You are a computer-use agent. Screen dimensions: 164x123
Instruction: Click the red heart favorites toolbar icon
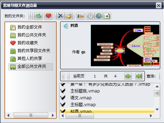[49, 16]
